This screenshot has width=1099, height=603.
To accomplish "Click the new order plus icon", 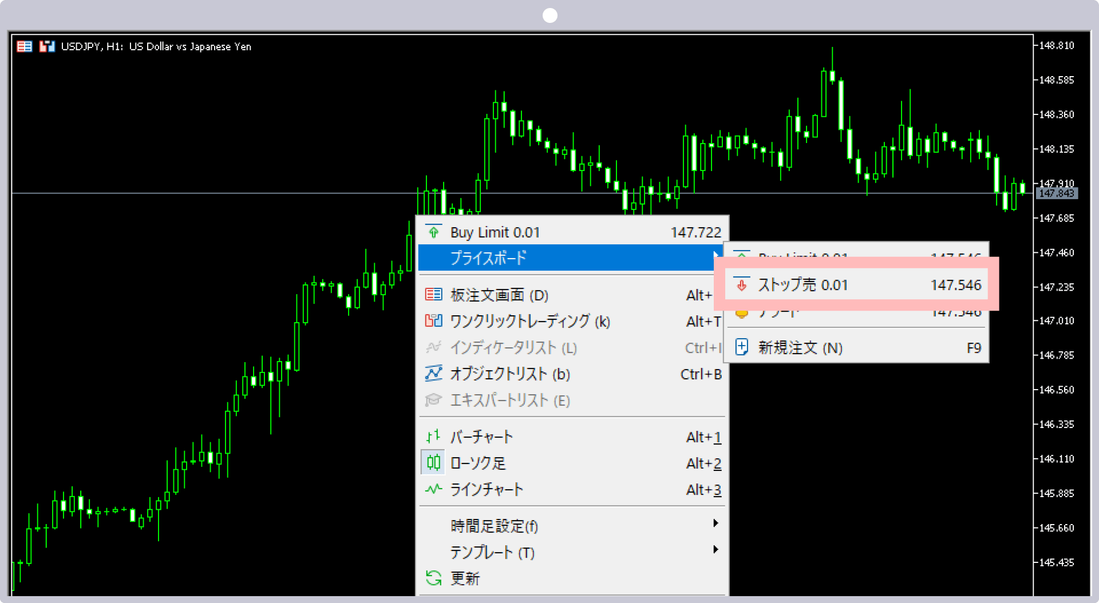I will [x=742, y=347].
